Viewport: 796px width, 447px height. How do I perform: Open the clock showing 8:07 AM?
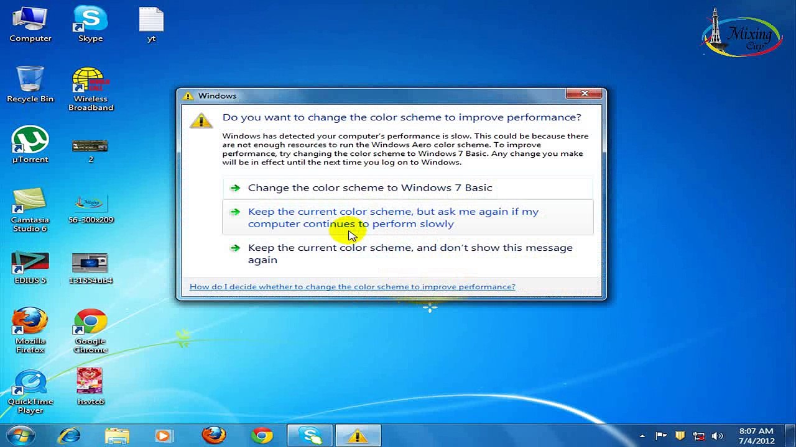pos(756,436)
